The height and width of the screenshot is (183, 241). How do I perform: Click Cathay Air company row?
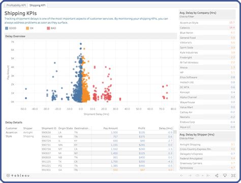(x=207, y=112)
